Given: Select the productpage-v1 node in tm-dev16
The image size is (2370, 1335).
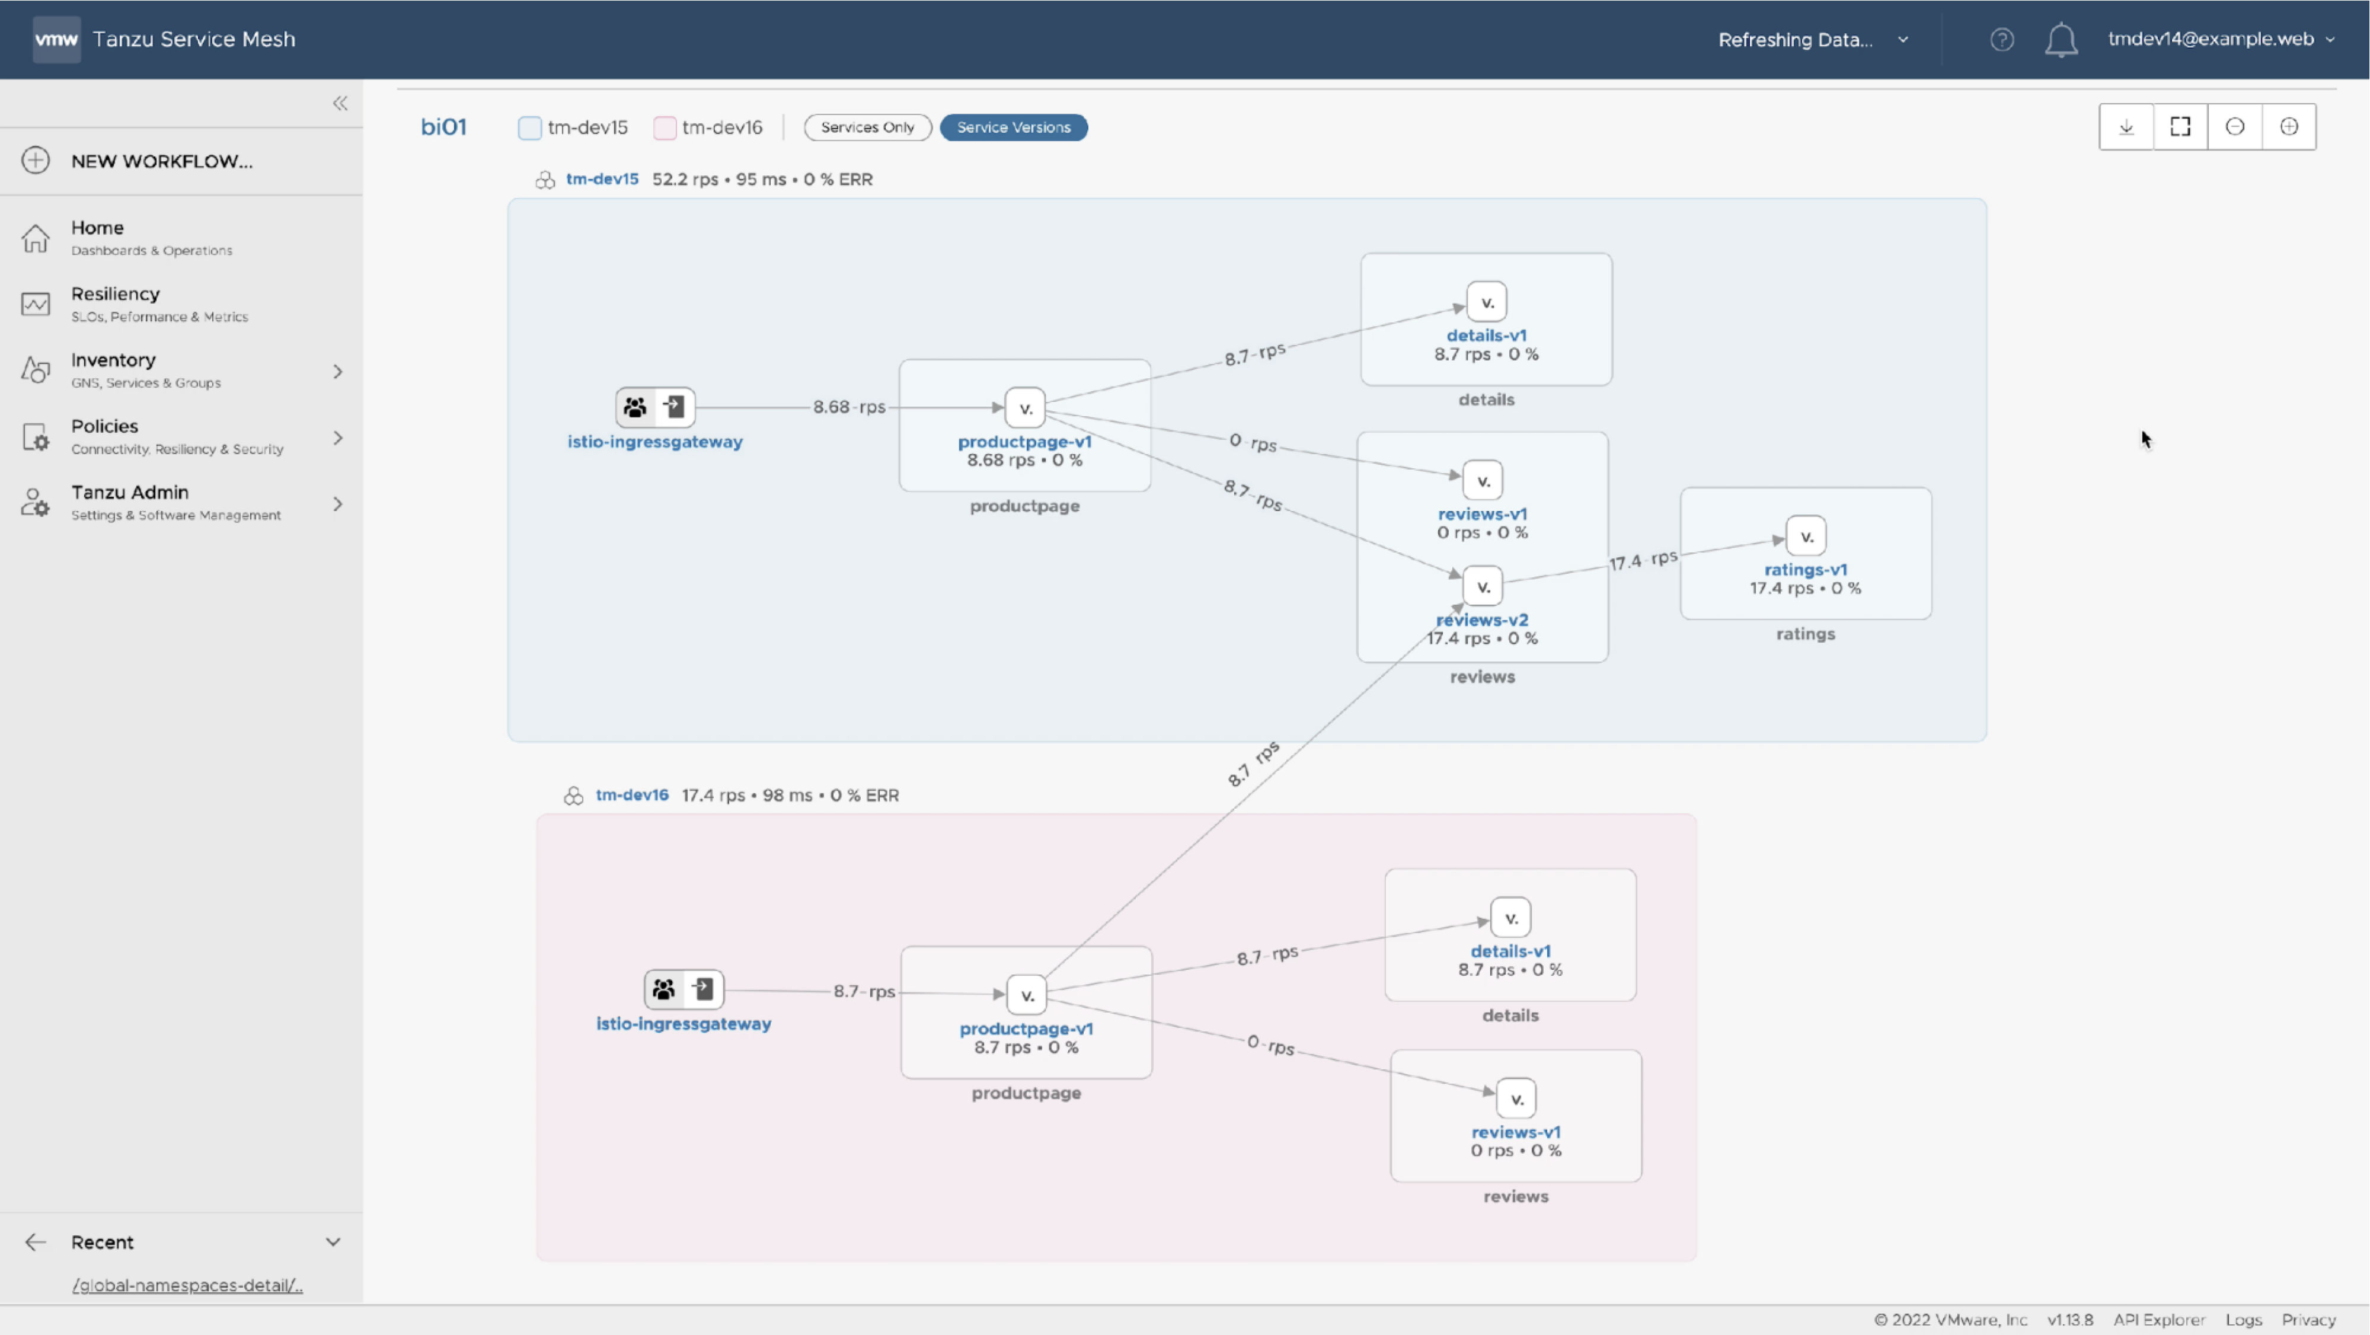Looking at the screenshot, I should coord(1027,995).
